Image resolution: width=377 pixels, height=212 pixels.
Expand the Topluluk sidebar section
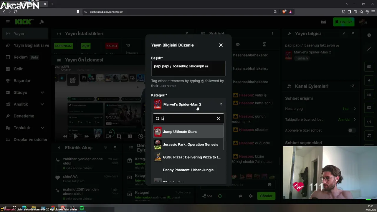tap(25, 128)
